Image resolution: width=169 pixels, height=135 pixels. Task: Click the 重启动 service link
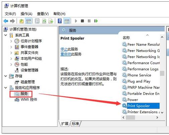[x=66, y=54]
